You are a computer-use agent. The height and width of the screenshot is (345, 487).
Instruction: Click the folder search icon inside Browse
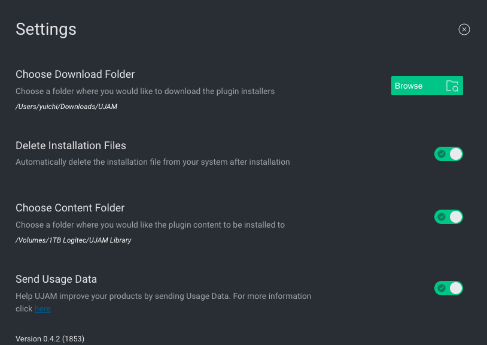[x=452, y=86]
